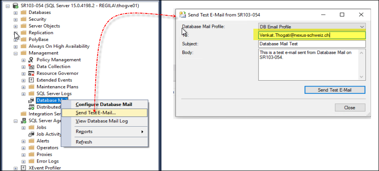379x171 pixels.
Task: Click the Send Test E-Mail dialog title icon
Action: click(183, 15)
